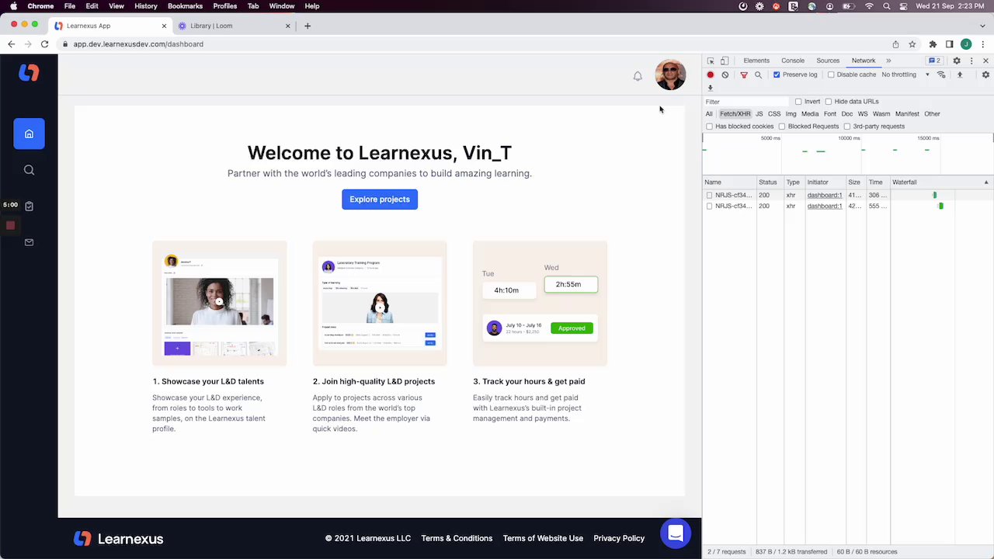Click Explore projects button

point(380,200)
